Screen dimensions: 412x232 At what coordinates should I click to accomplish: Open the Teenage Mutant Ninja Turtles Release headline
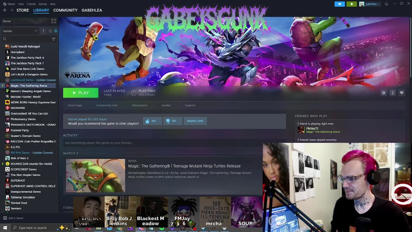pyautogui.click(x=184, y=166)
